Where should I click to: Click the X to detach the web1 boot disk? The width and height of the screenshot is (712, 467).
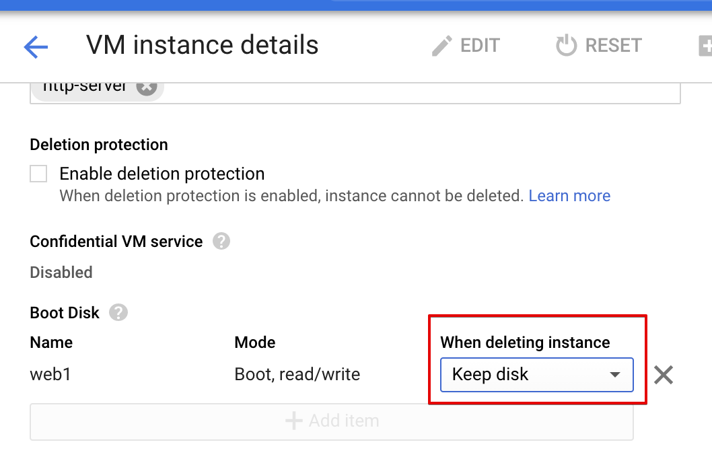[x=663, y=375]
